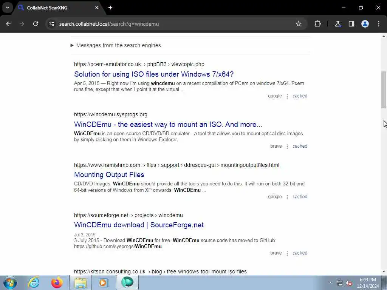This screenshot has width=387, height=290.
Task: Open more options dots for hamishmb result
Action: pos(287,197)
